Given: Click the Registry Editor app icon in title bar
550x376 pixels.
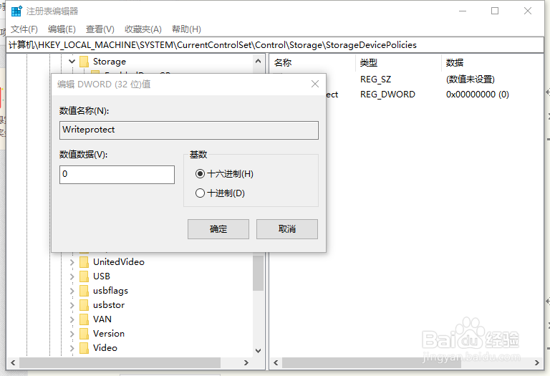Looking at the screenshot, I should coord(16,11).
